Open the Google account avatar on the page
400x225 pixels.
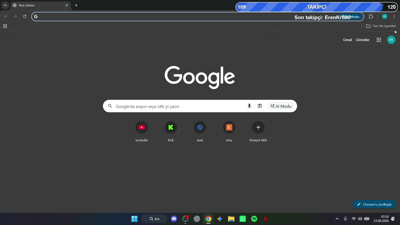[x=391, y=40]
